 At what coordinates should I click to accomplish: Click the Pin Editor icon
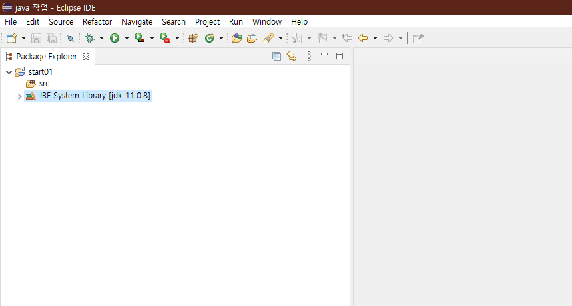pos(418,38)
